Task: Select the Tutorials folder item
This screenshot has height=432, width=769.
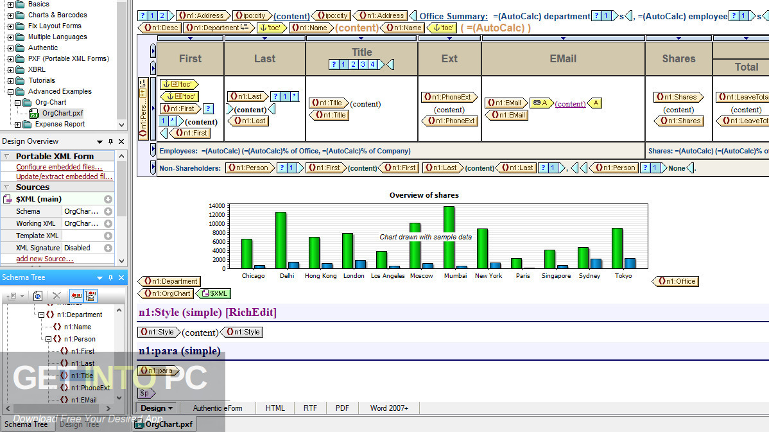Action: click(41, 80)
